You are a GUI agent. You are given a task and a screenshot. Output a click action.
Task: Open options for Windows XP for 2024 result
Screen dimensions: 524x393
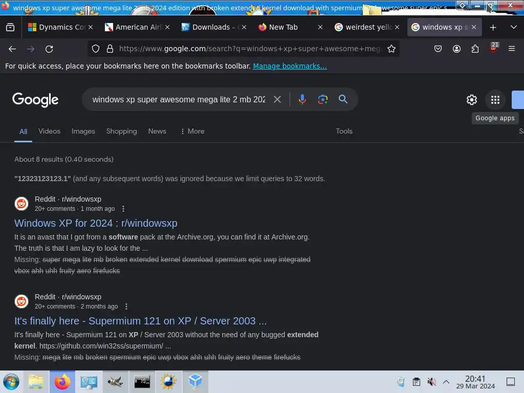coord(123,209)
